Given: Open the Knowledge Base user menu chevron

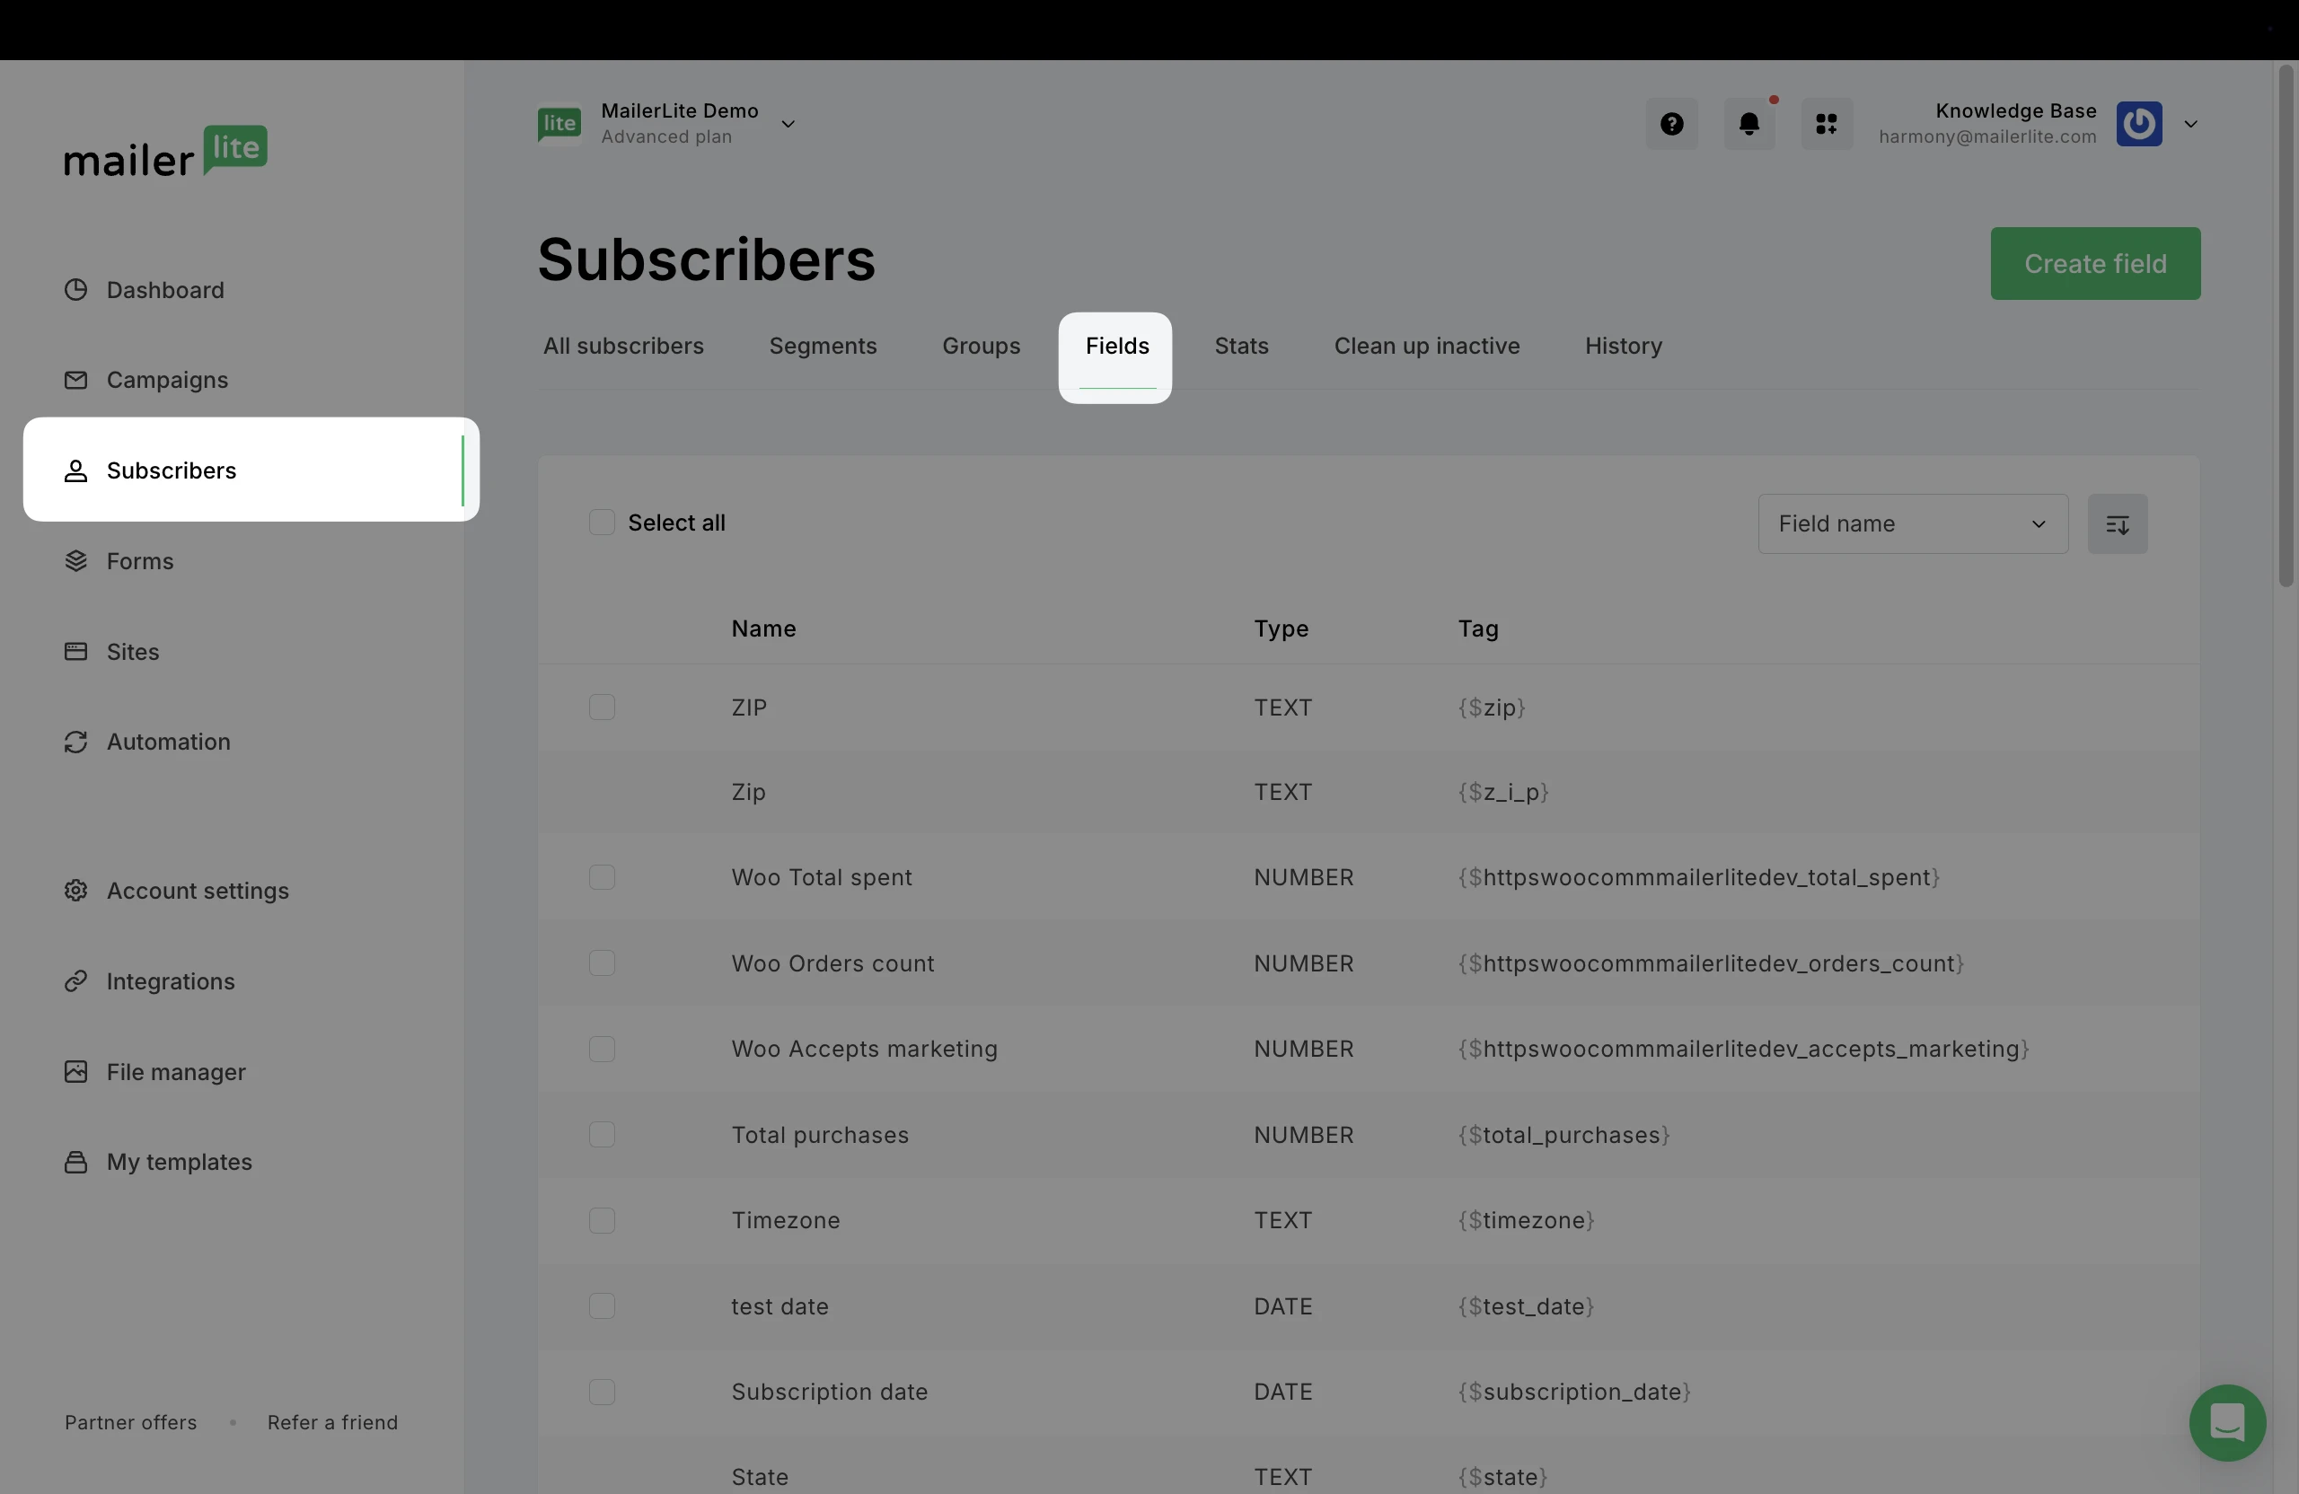Looking at the screenshot, I should point(2189,124).
